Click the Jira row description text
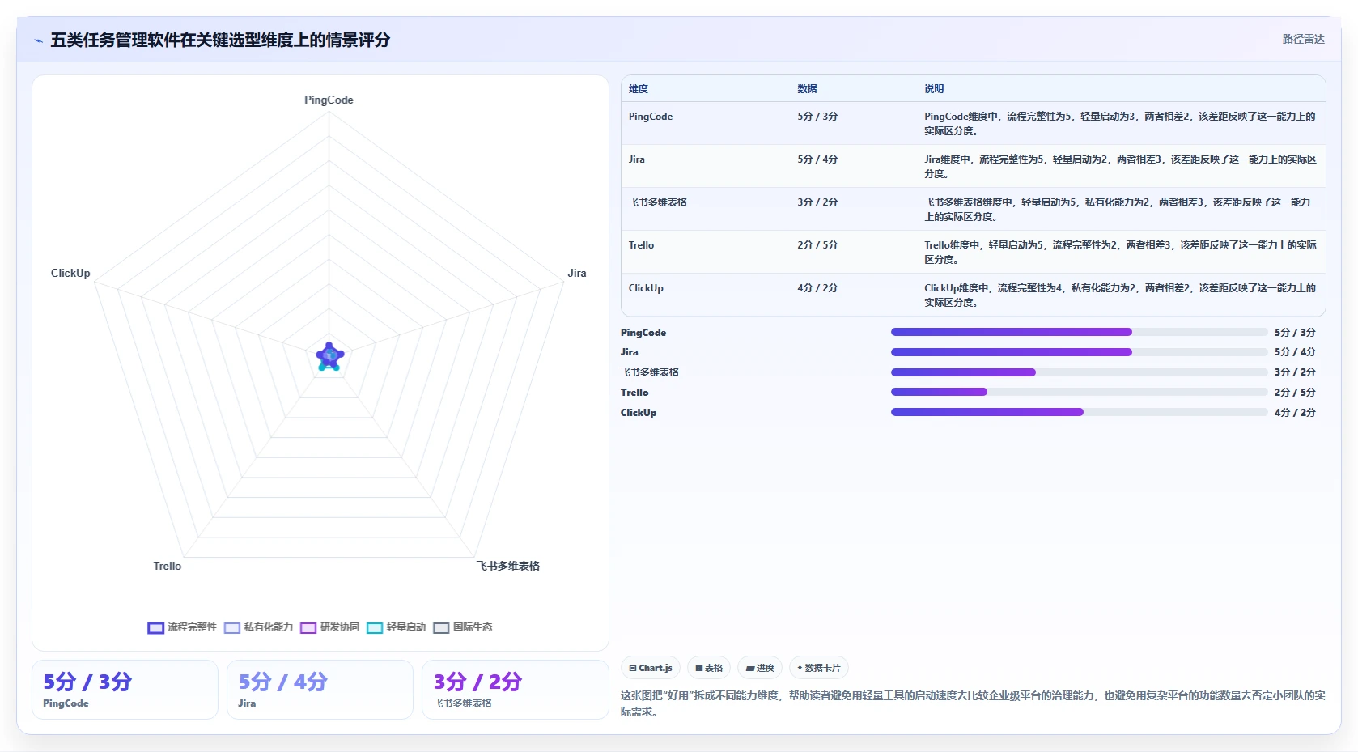 (x=1120, y=167)
